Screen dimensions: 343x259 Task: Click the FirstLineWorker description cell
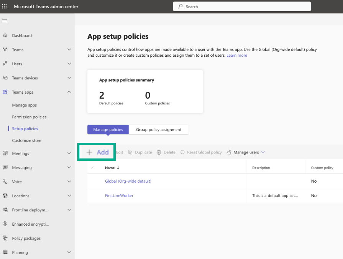pyautogui.click(x=275, y=196)
